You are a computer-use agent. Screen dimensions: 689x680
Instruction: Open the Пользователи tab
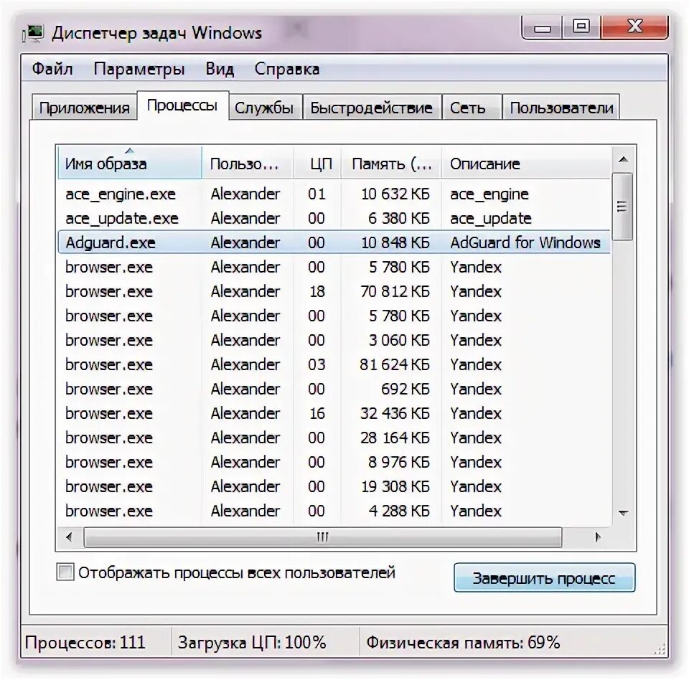(561, 108)
